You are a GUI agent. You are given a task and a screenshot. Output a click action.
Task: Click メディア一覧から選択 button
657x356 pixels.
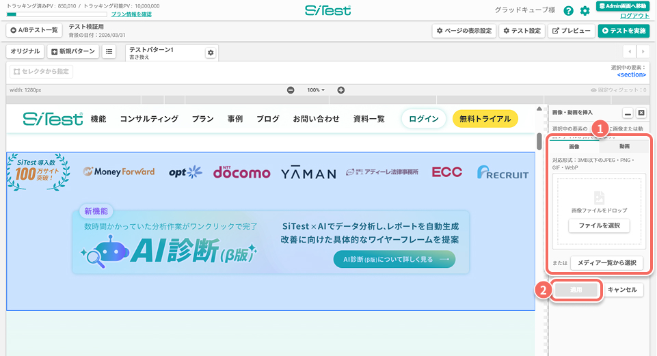pos(606,263)
